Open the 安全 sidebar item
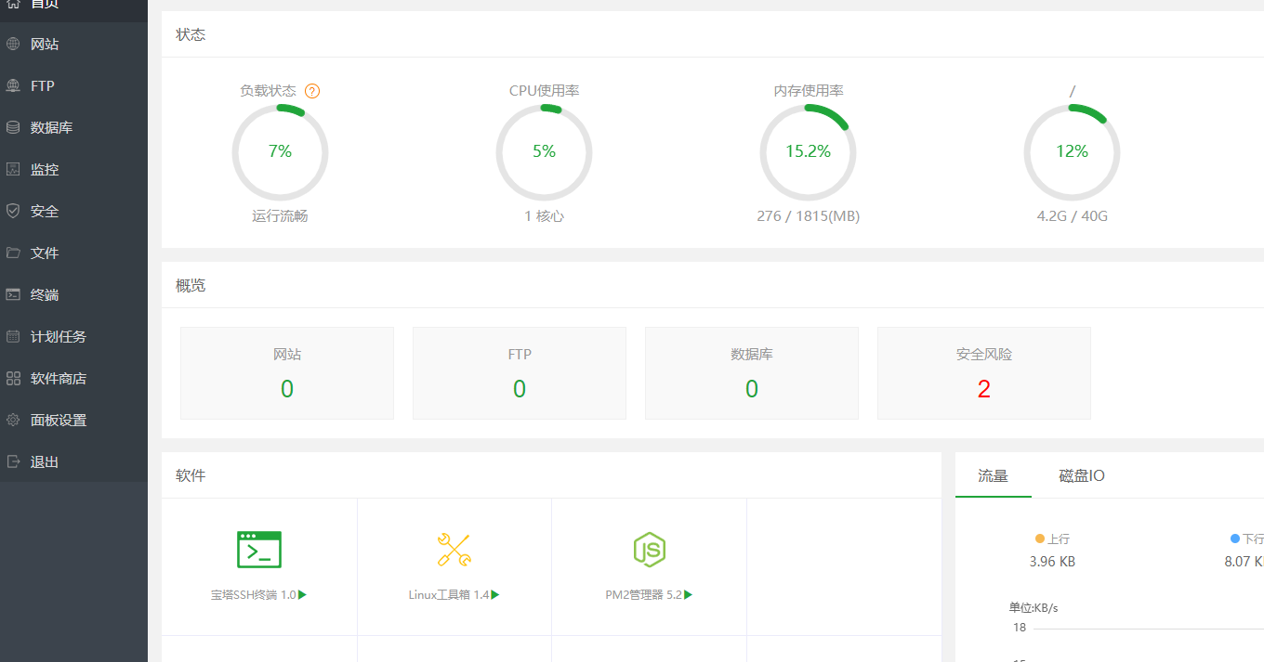Image resolution: width=1264 pixels, height=662 pixels. pyautogui.click(x=73, y=211)
